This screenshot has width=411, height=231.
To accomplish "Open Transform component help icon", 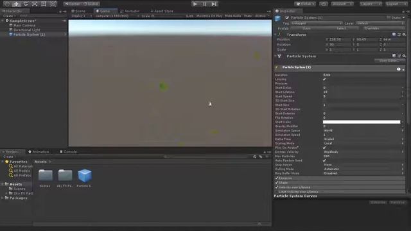I will coord(394,34).
